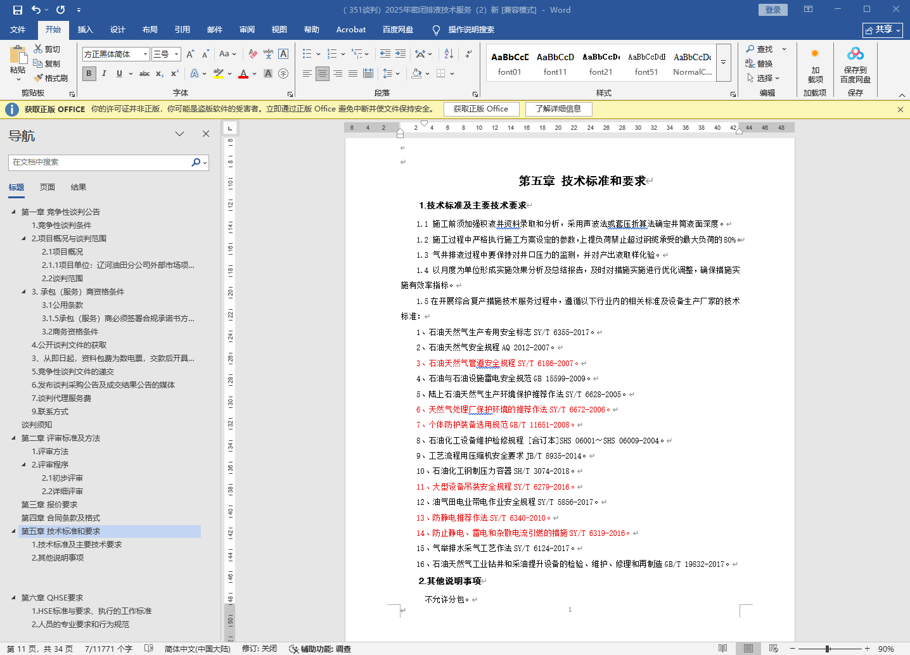Click the Format Painter brush icon
This screenshot has width=910, height=655.
coord(38,78)
